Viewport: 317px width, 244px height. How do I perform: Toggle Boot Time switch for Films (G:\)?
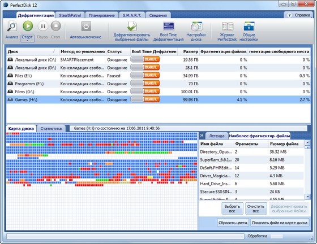coord(145,91)
